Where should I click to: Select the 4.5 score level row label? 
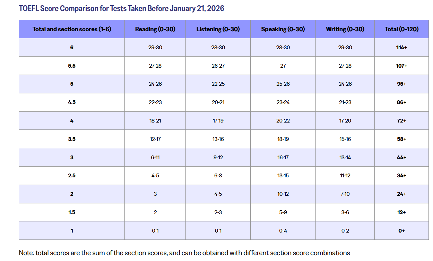[x=72, y=102]
